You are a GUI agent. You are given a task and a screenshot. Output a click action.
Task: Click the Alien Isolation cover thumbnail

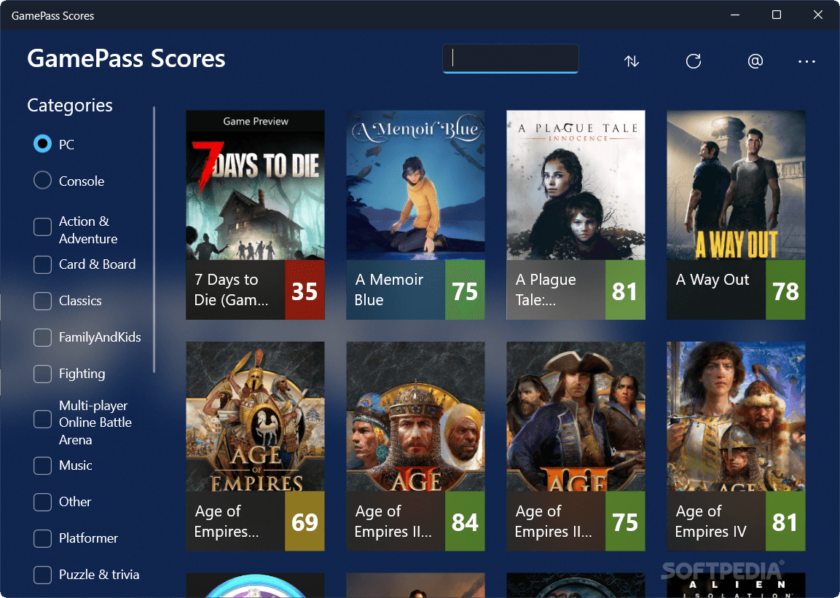coord(736,585)
